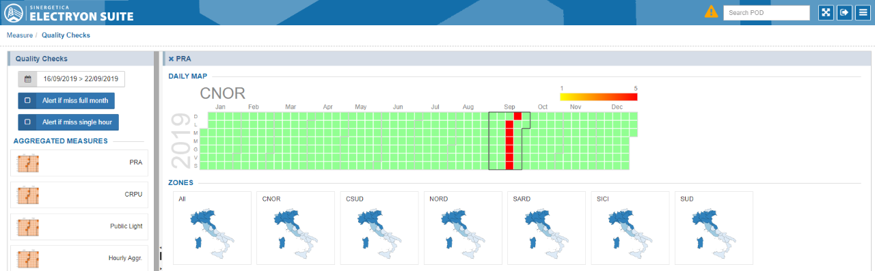875x271 pixels.
Task: Click the DAILY MAP section title
Action: pos(188,76)
